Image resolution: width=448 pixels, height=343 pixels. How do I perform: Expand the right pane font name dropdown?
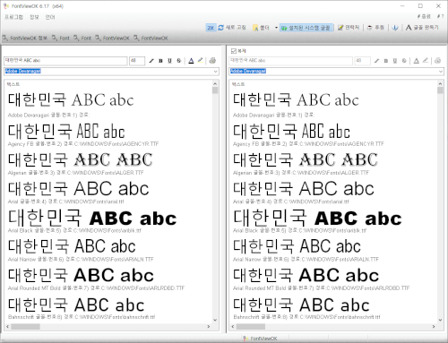(441, 72)
